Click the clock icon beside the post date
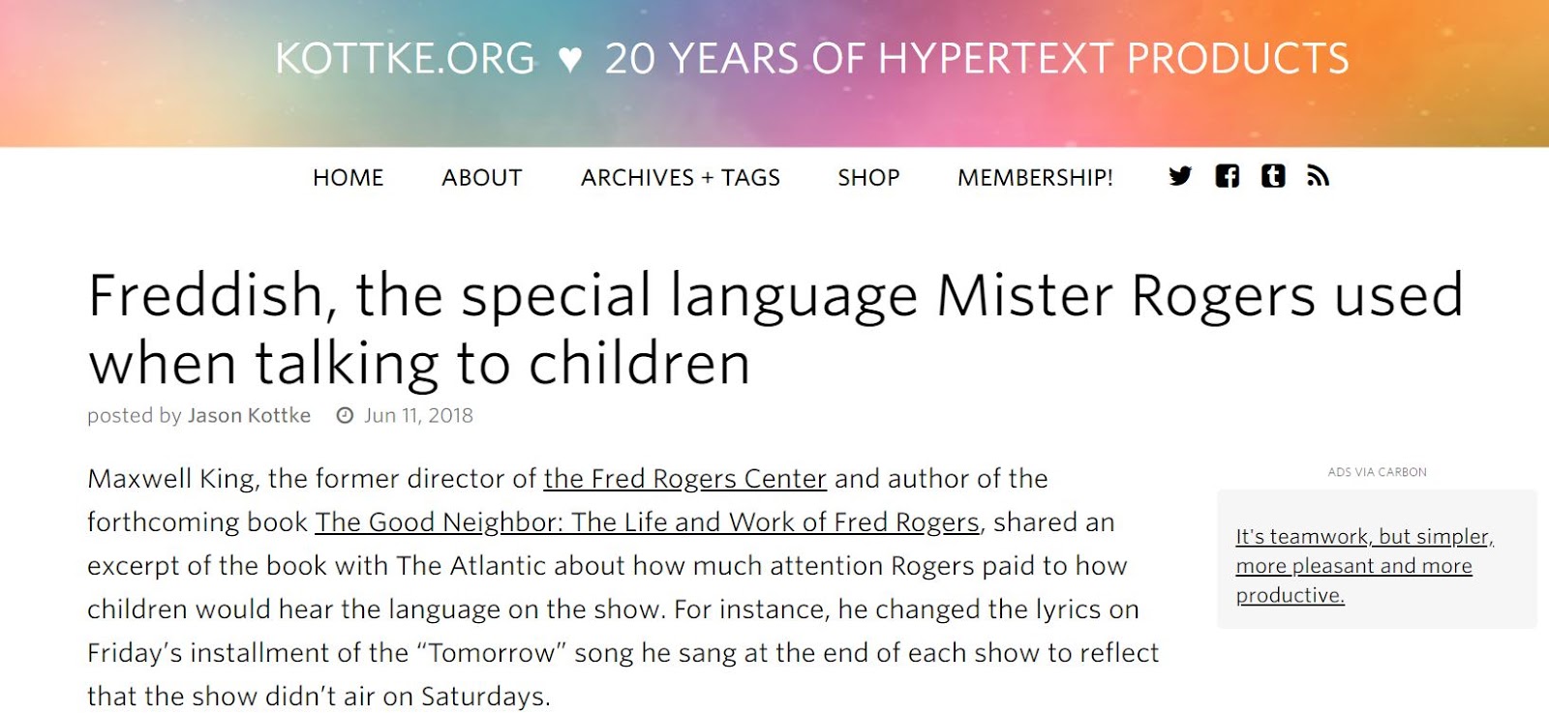Viewport: 1549px width, 713px height. [345, 416]
